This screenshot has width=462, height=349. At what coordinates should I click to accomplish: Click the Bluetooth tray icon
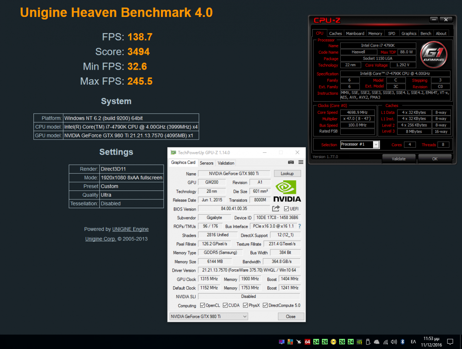403,342
